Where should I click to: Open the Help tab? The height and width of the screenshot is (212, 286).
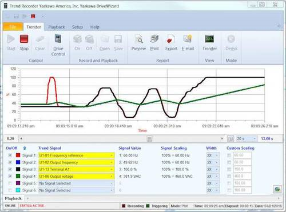95,27
